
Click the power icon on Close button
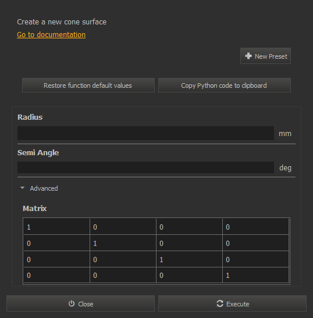tap(72, 303)
